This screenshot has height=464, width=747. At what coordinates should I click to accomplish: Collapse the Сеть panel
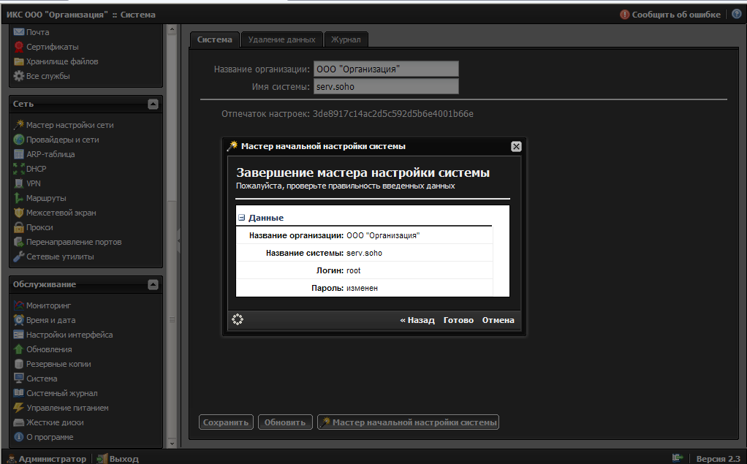click(x=153, y=104)
